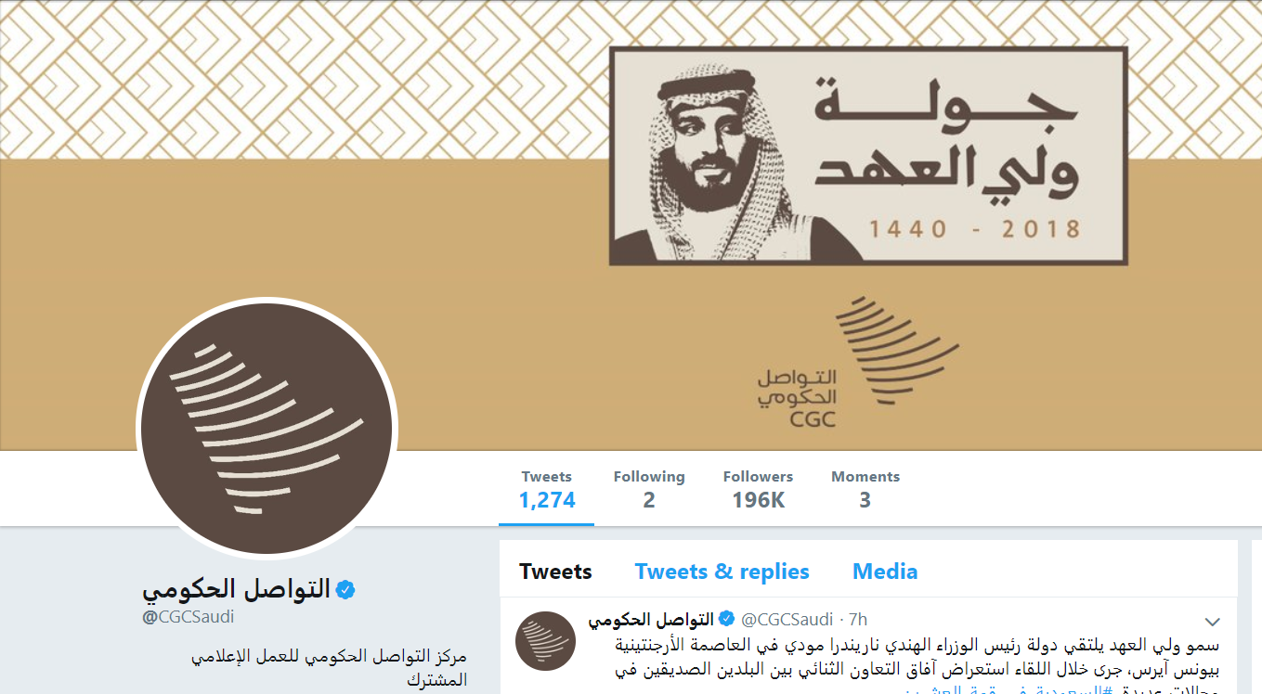Click the CGC logo in header banner
The height and width of the screenshot is (694, 1262).
point(859,362)
